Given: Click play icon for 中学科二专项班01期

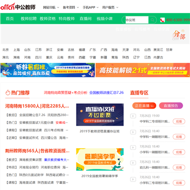Looking at the screenshot, I should point(133,116).
